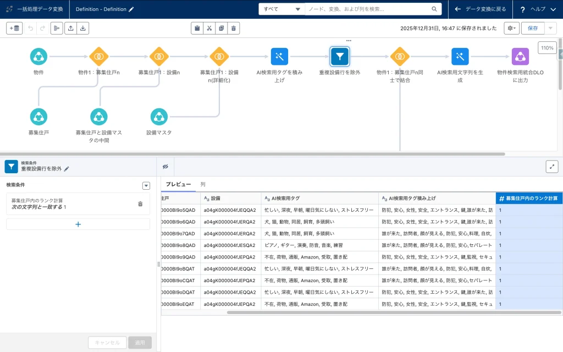563x352 pixels.
Task: Open the ヘルプ menu
Action: pos(538,9)
